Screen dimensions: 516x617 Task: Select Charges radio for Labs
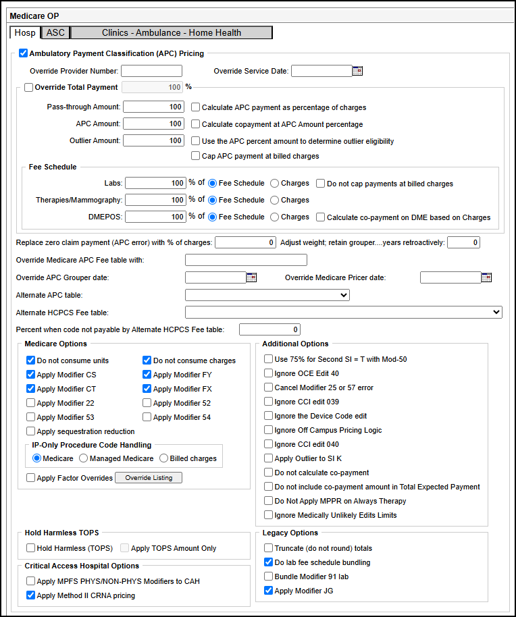click(x=275, y=184)
